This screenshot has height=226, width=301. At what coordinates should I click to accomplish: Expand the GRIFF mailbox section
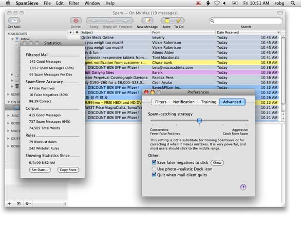tap(8, 139)
